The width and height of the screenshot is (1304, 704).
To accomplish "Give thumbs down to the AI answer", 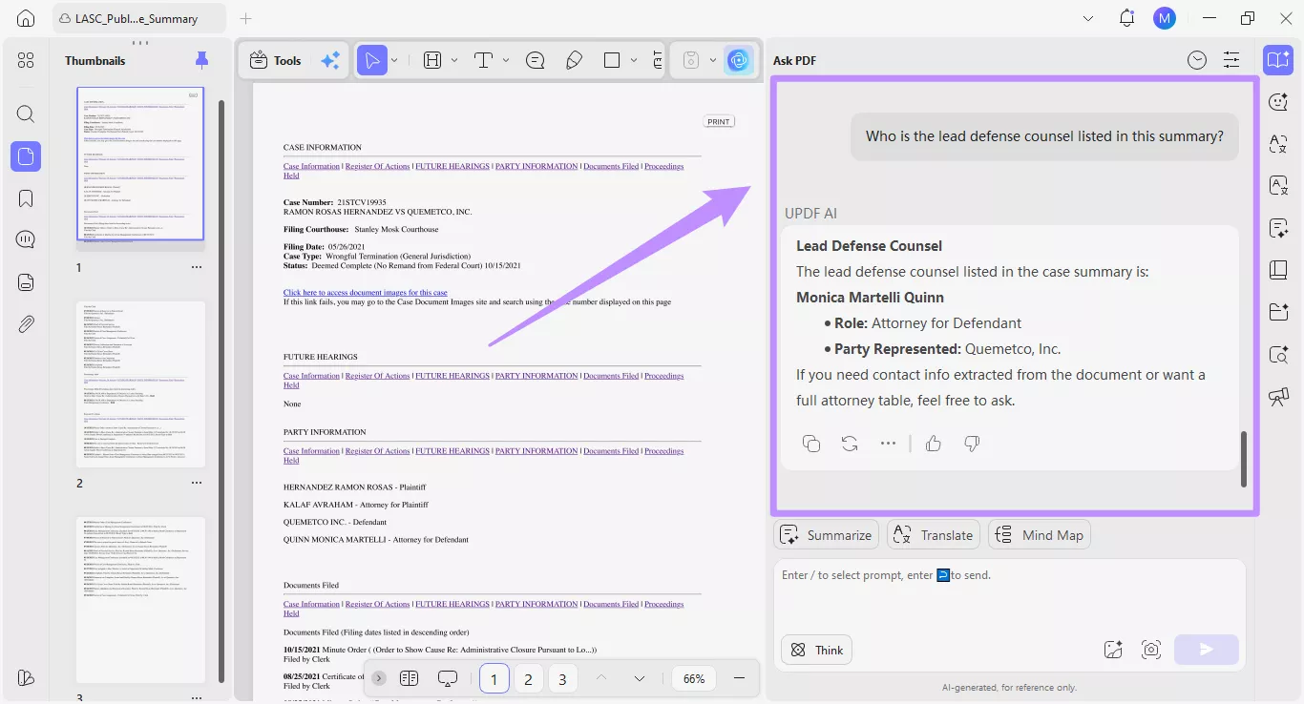I will (x=972, y=444).
